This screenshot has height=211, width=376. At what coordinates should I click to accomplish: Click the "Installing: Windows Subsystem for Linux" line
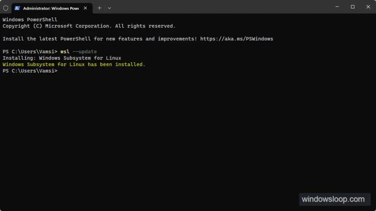pyautogui.click(x=62, y=58)
